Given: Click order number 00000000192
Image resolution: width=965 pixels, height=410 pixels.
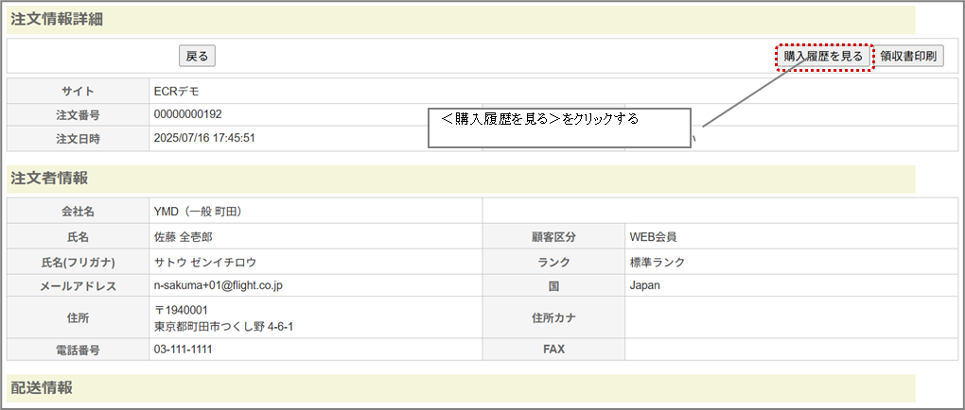Looking at the screenshot, I should point(187,114).
